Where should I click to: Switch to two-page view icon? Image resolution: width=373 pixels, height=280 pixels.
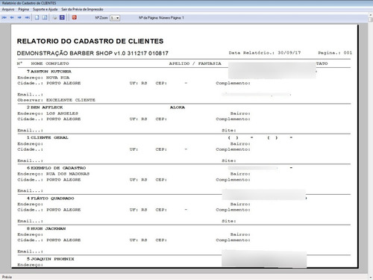pyautogui.click(x=45, y=17)
